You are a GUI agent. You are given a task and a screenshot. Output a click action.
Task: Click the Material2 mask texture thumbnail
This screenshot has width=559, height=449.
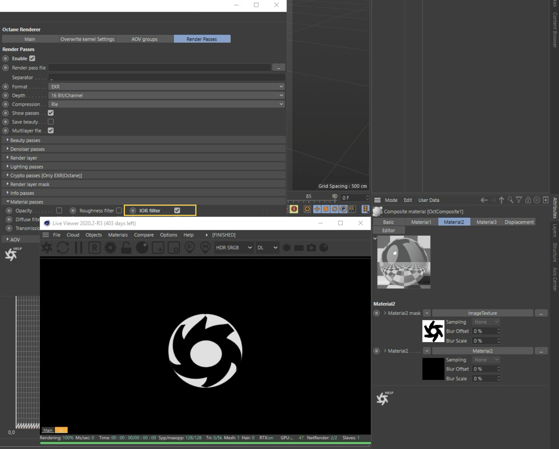point(433,331)
